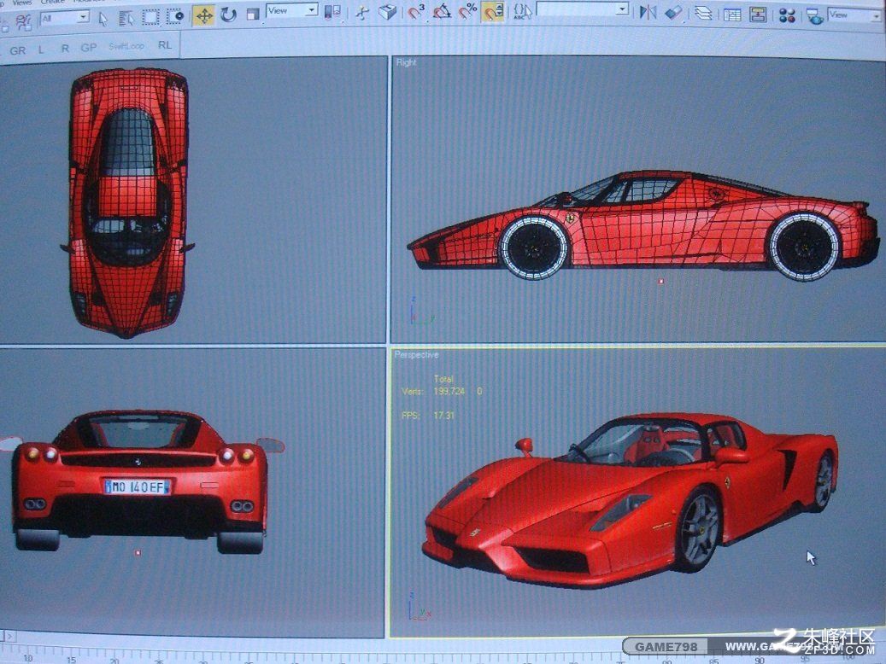Click the GR button in ribbon
This screenshot has height=664, width=886.
pos(18,50)
